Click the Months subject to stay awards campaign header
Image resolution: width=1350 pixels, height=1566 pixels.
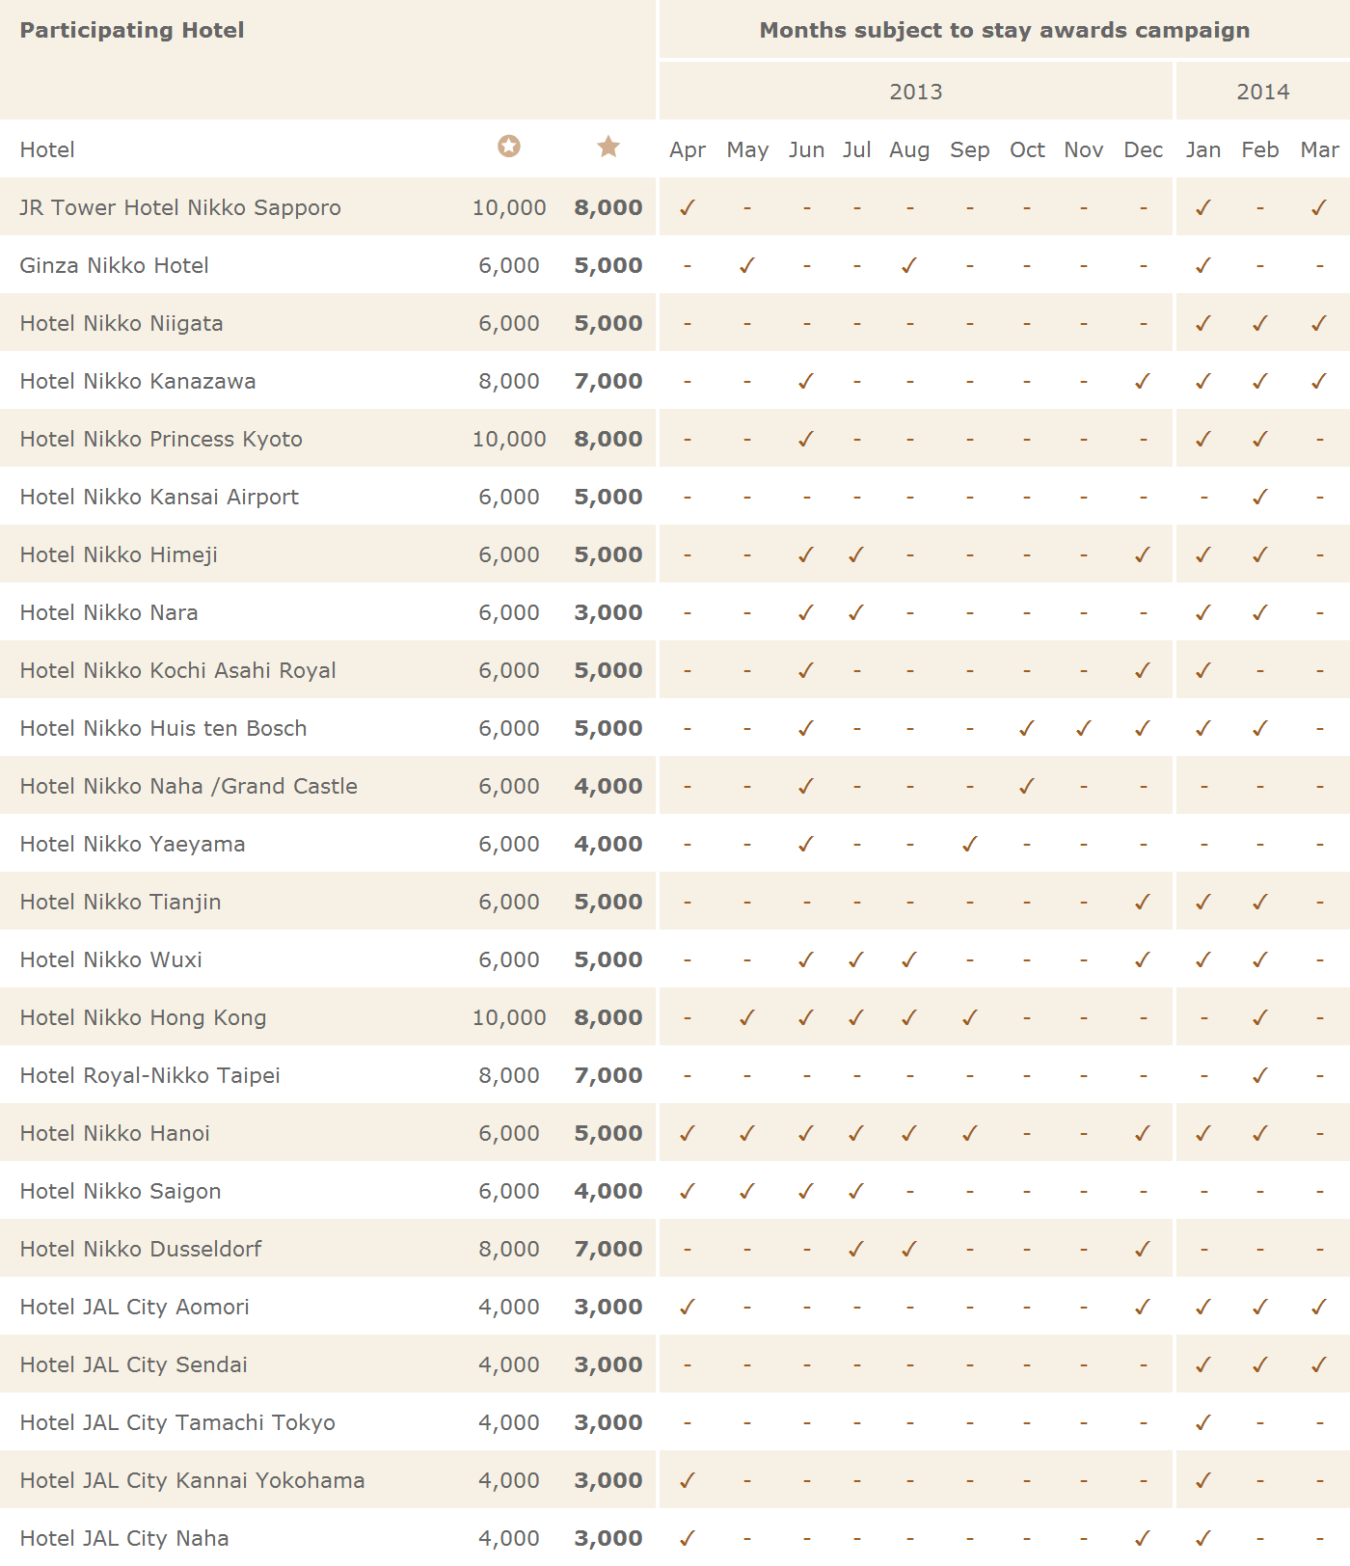(1005, 30)
